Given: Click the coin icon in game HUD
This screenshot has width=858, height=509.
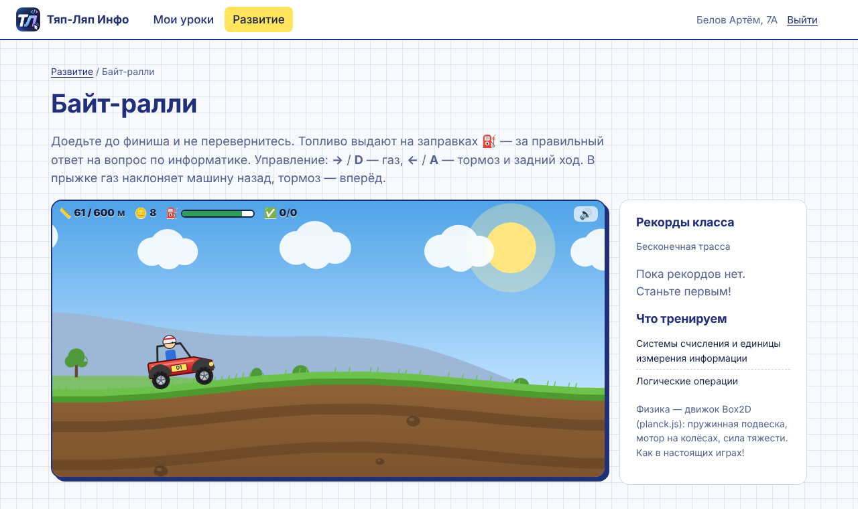Looking at the screenshot, I should pos(141,213).
